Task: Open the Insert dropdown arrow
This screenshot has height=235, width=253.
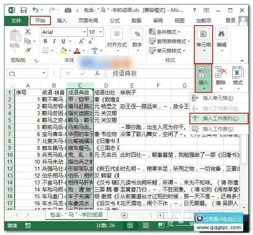Action: click(204, 88)
